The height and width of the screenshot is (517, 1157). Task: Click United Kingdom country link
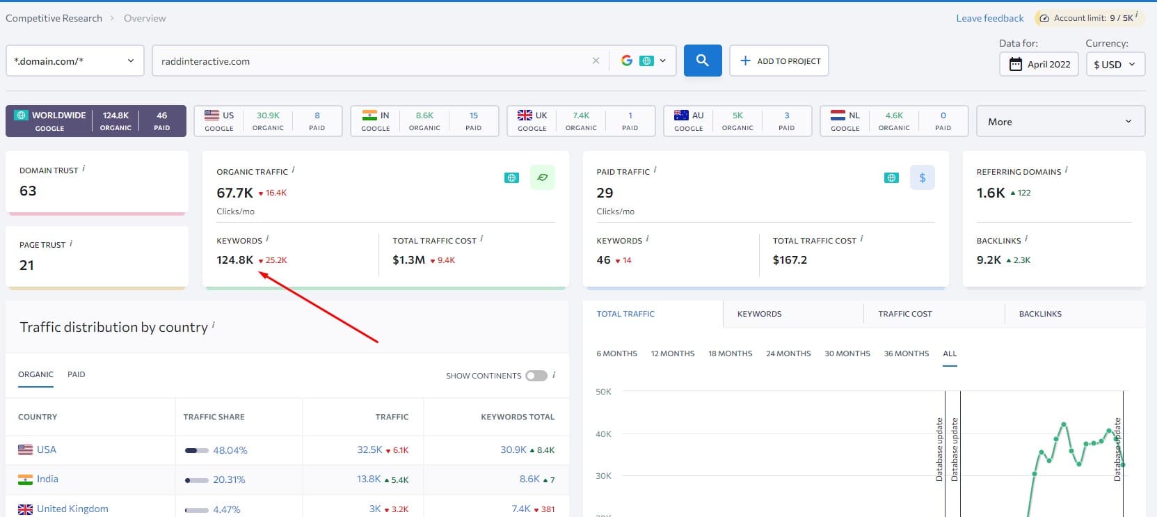[72, 509]
